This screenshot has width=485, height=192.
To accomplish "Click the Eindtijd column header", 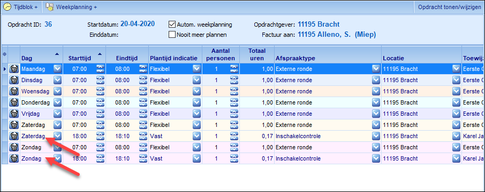I will [127, 54].
